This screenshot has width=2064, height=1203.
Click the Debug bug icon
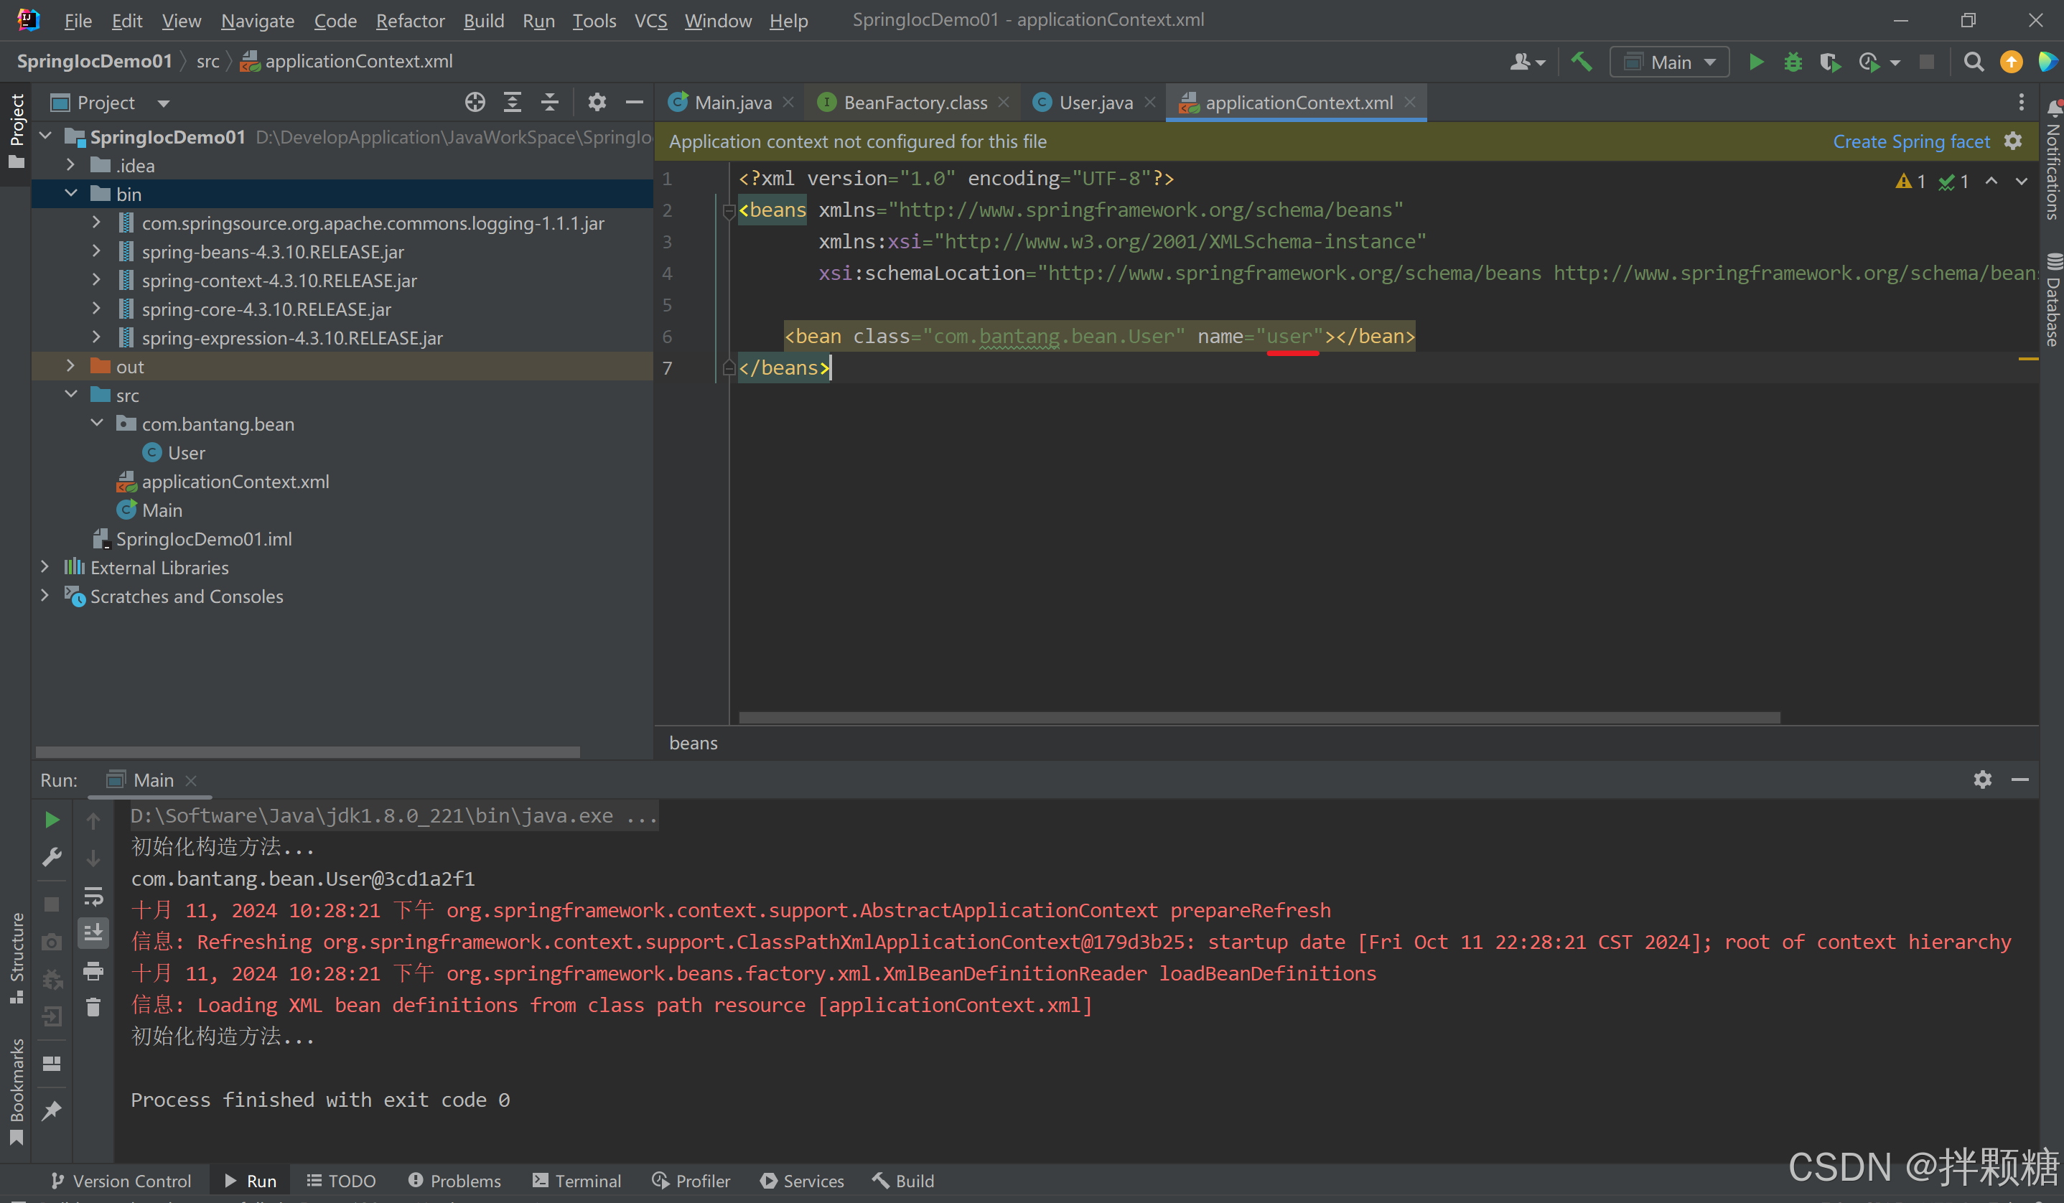point(1793,62)
